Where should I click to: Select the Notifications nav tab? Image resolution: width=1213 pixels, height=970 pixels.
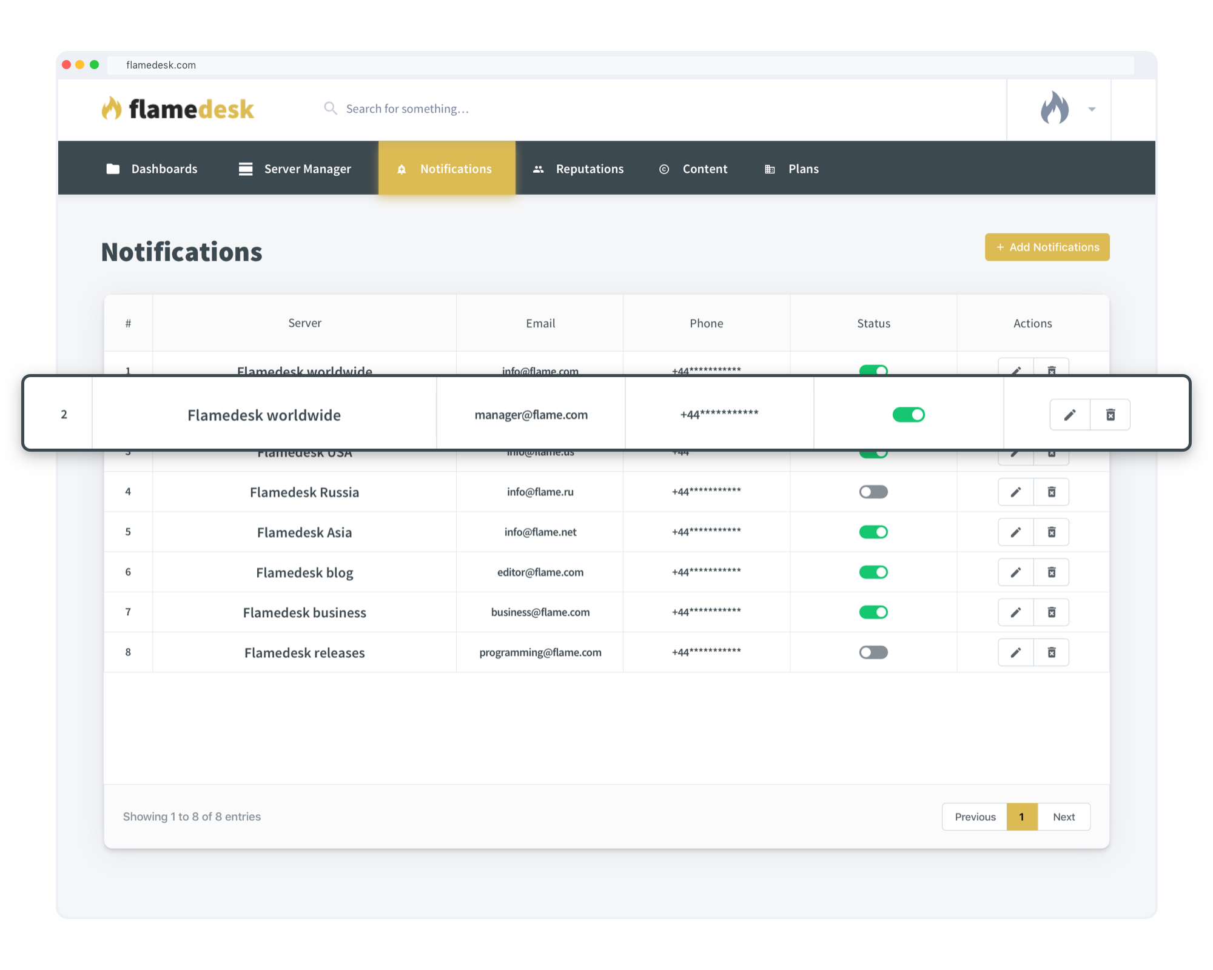click(x=447, y=168)
